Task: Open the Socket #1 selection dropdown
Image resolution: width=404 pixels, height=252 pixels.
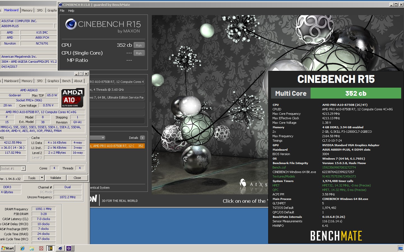Action: [x=24, y=169]
